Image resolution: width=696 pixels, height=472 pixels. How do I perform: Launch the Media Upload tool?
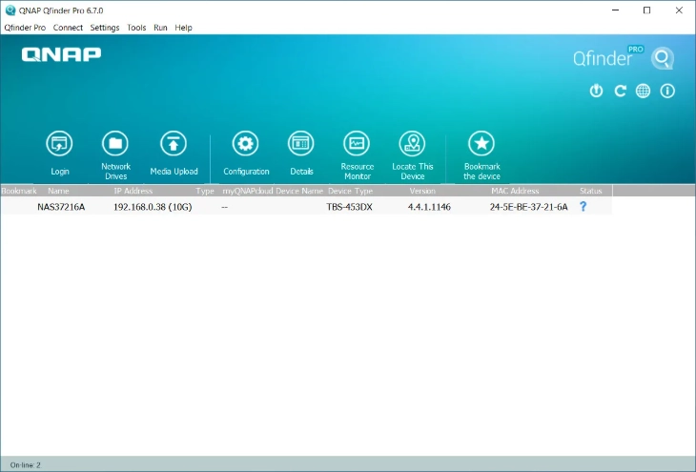(x=174, y=154)
